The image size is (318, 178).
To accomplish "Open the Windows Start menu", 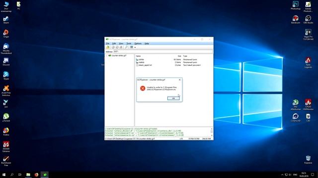I will tap(4, 175).
